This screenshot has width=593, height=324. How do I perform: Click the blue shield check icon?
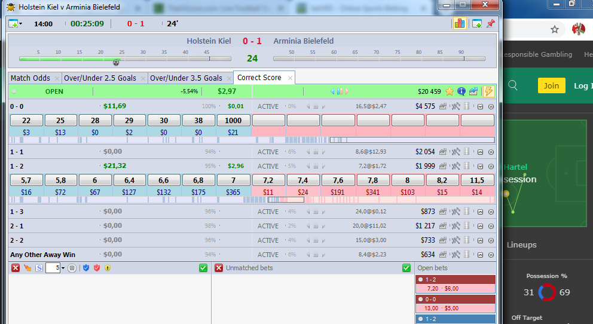click(86, 268)
